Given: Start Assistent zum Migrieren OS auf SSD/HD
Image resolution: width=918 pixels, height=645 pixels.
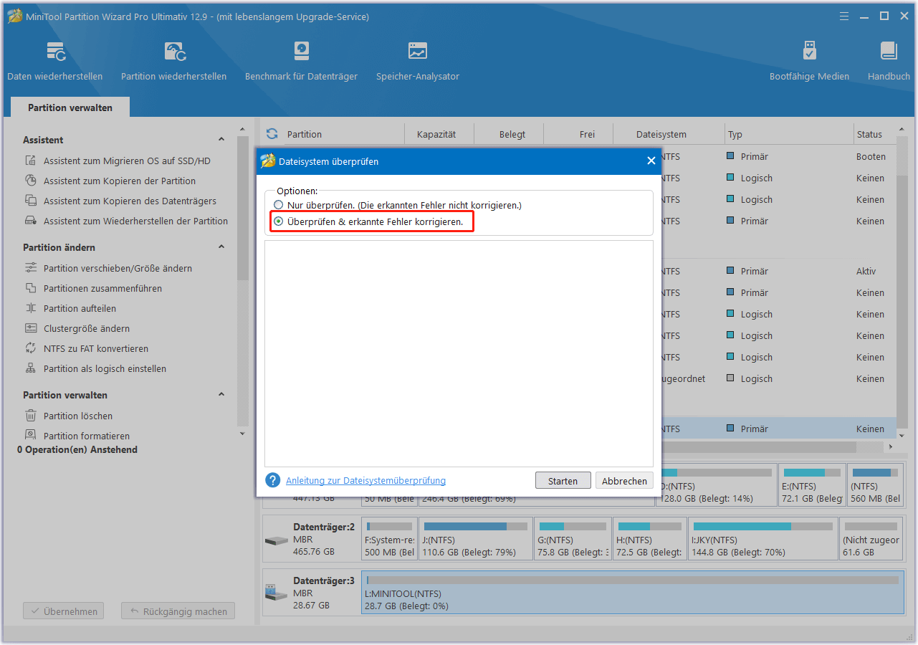Looking at the screenshot, I should point(127,161).
